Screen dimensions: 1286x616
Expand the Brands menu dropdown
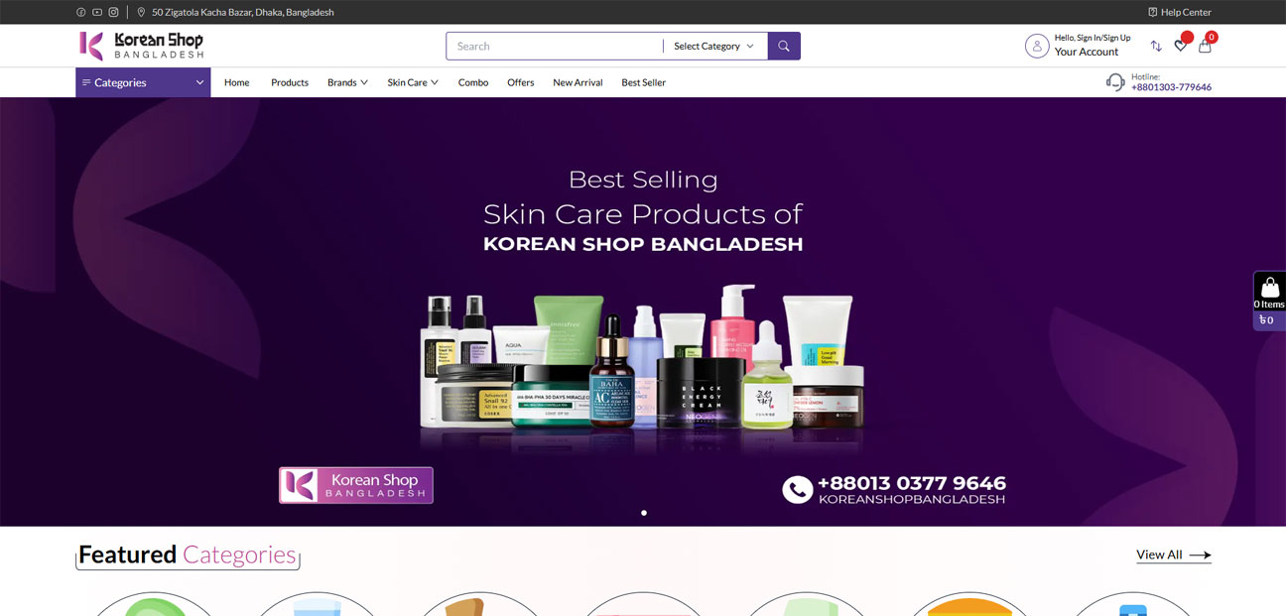pos(347,82)
